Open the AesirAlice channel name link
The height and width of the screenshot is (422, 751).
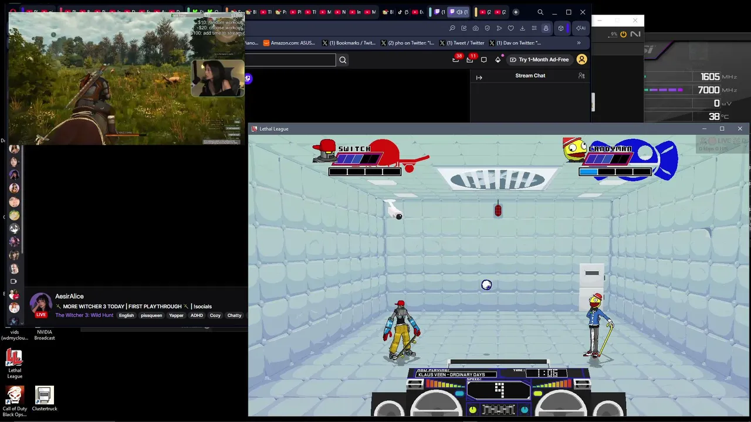click(x=69, y=297)
